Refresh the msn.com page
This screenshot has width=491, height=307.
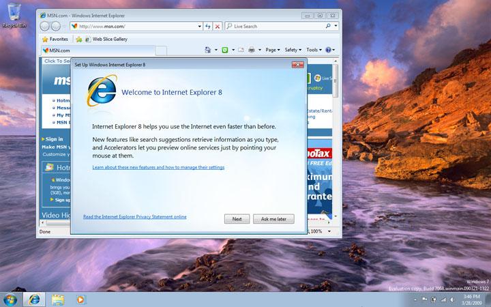208,27
